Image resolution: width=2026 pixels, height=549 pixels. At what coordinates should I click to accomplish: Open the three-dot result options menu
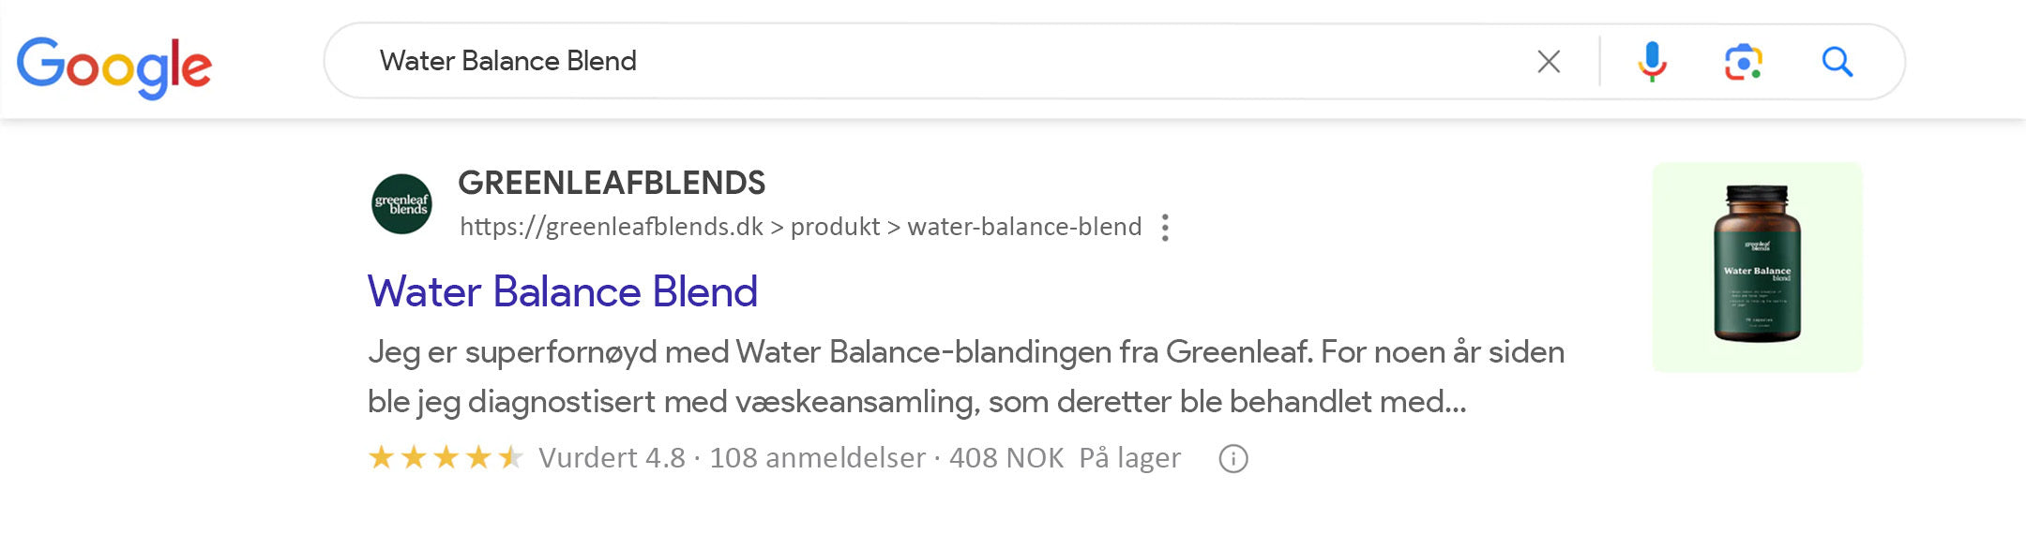(1165, 228)
